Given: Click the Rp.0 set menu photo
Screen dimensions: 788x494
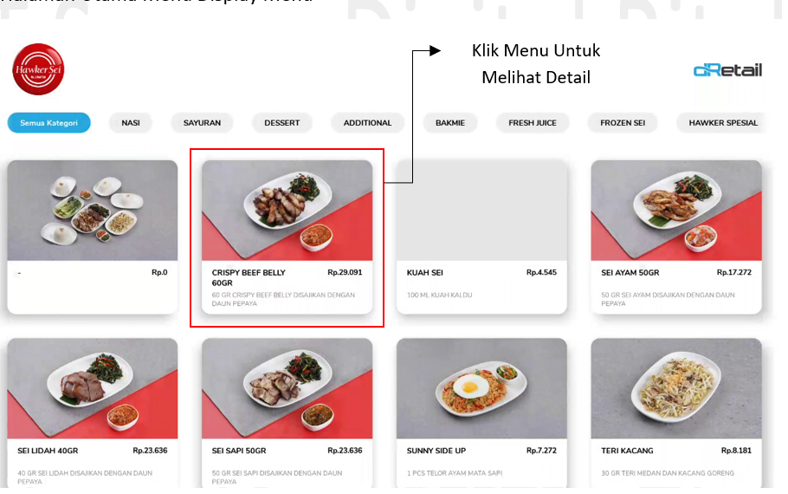Looking at the screenshot, I should [93, 211].
